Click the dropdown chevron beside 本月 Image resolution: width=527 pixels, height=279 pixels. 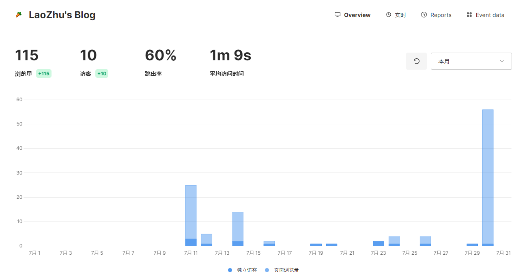coord(502,61)
